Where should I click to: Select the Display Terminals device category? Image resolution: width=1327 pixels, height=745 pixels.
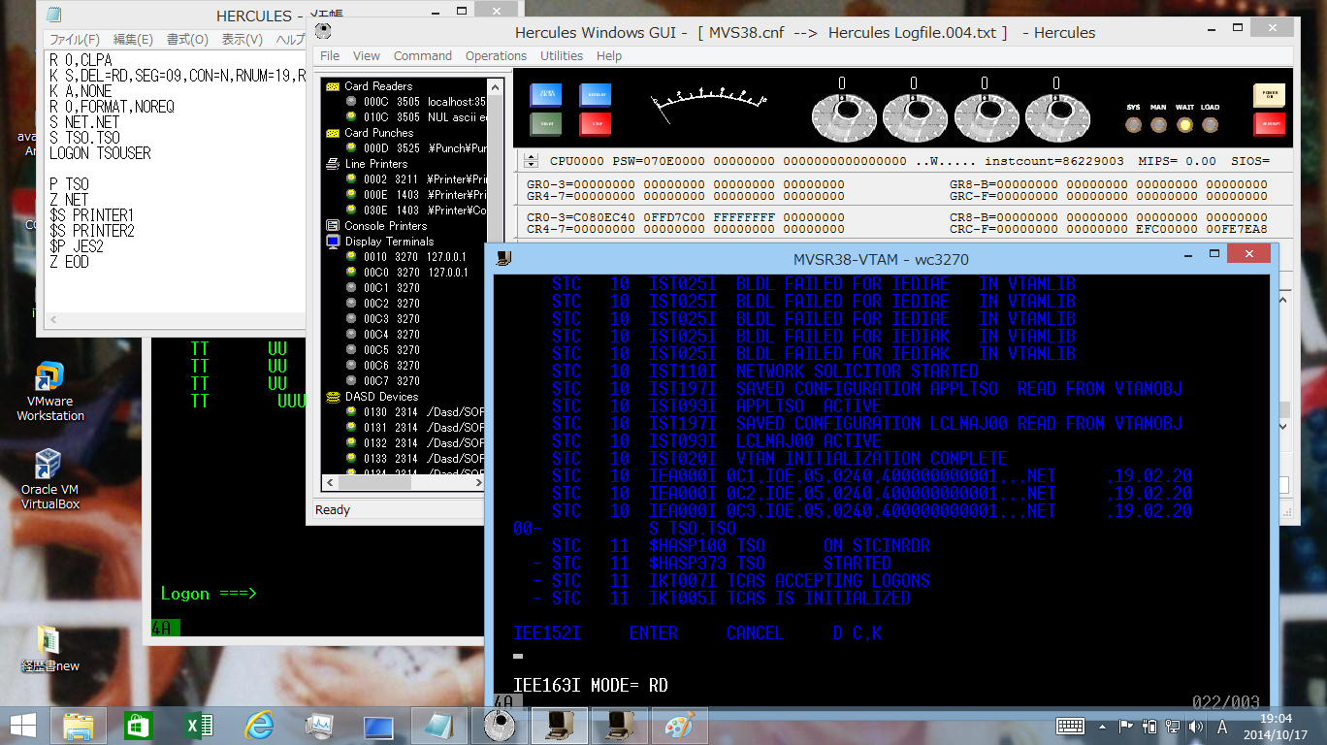(390, 242)
